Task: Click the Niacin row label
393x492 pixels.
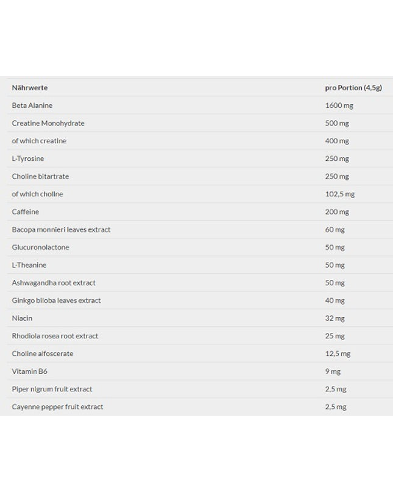Action: [x=22, y=318]
